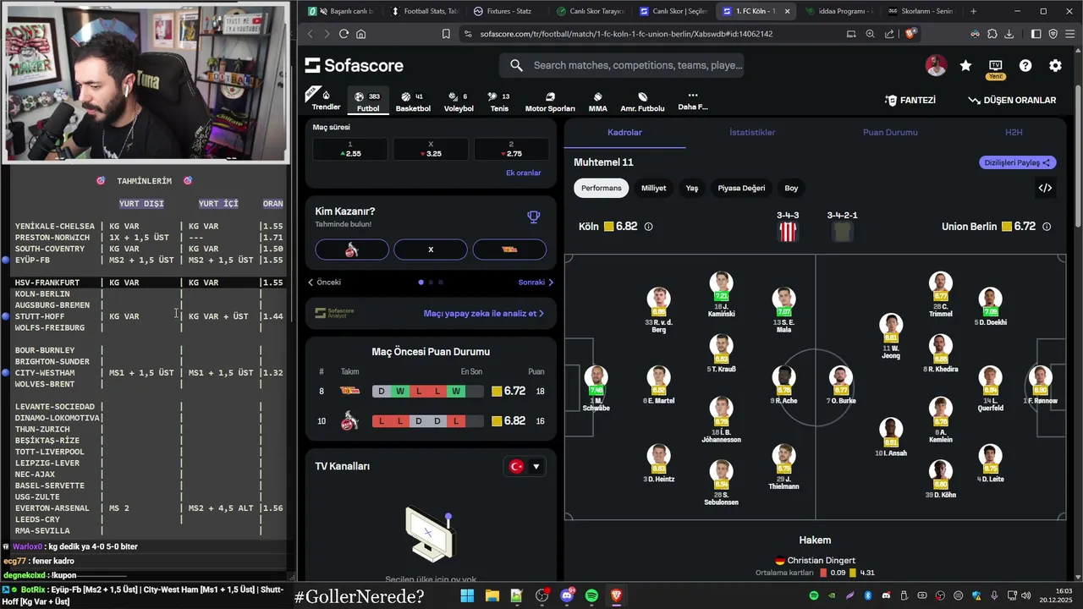Open Spotify from the taskbar
The height and width of the screenshot is (609, 1083).
pyautogui.click(x=591, y=595)
